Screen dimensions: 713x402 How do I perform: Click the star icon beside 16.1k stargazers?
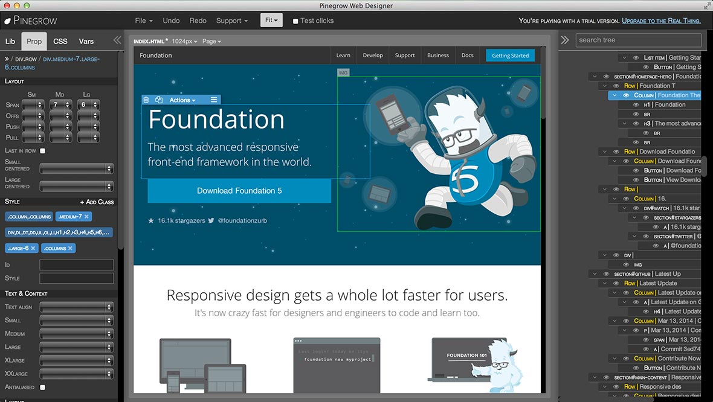click(x=151, y=221)
